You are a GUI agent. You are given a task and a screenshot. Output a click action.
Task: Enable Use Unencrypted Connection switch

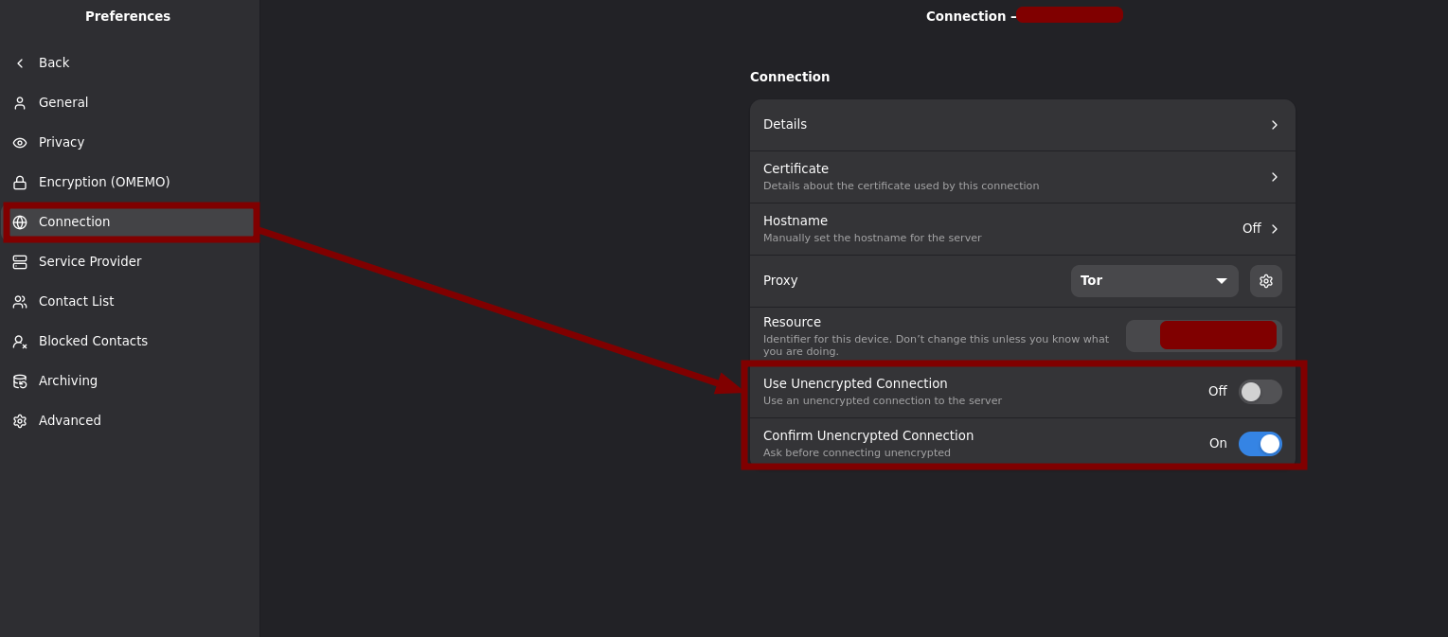click(x=1260, y=392)
